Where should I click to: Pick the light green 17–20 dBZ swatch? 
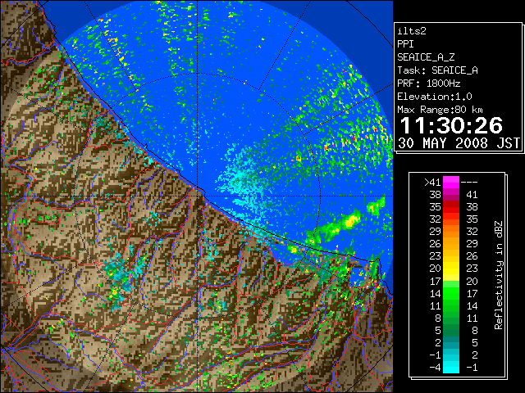click(451, 281)
